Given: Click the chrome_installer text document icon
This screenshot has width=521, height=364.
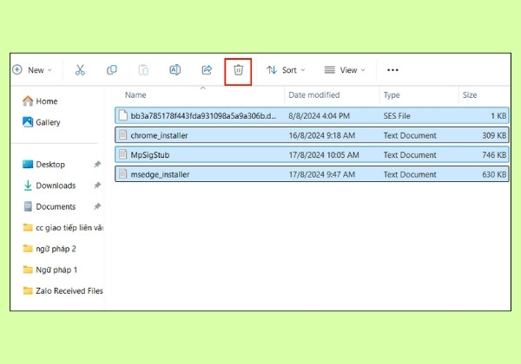Looking at the screenshot, I should coord(123,134).
